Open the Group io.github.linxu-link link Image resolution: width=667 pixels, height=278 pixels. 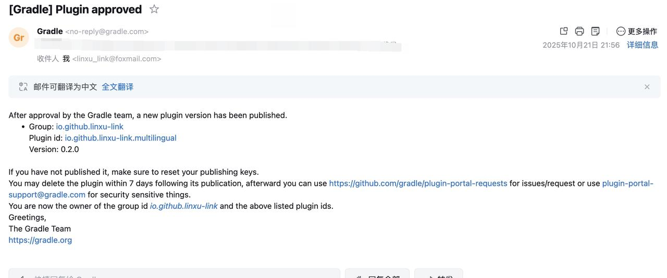tap(90, 127)
